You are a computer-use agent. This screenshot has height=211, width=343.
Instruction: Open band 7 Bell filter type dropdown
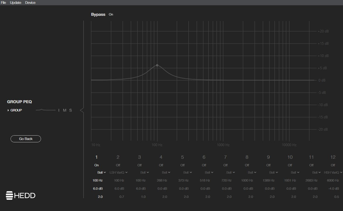(231, 172)
